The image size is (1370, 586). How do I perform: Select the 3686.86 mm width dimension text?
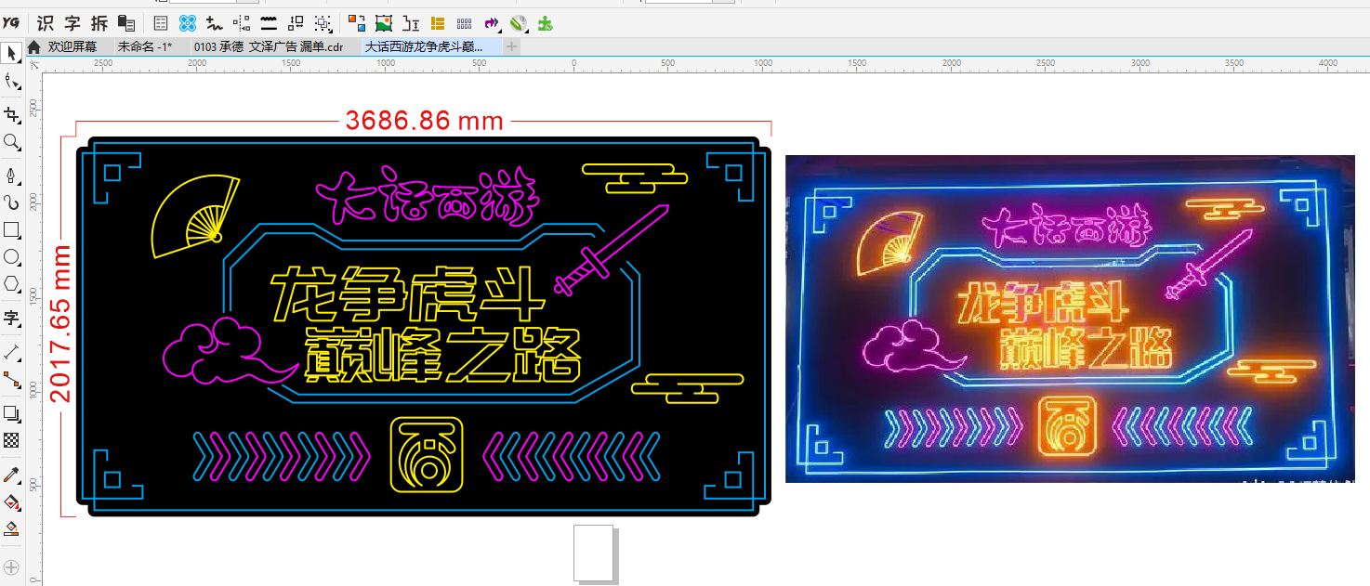(424, 121)
